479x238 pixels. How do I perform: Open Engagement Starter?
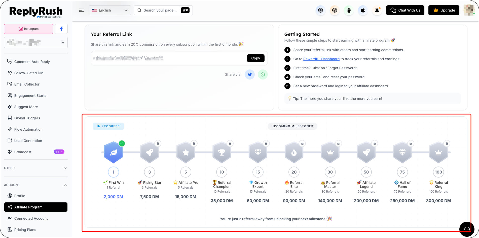tap(36, 96)
